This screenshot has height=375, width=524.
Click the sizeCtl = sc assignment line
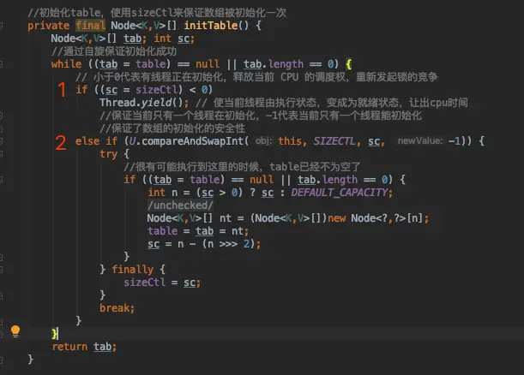[162, 283]
